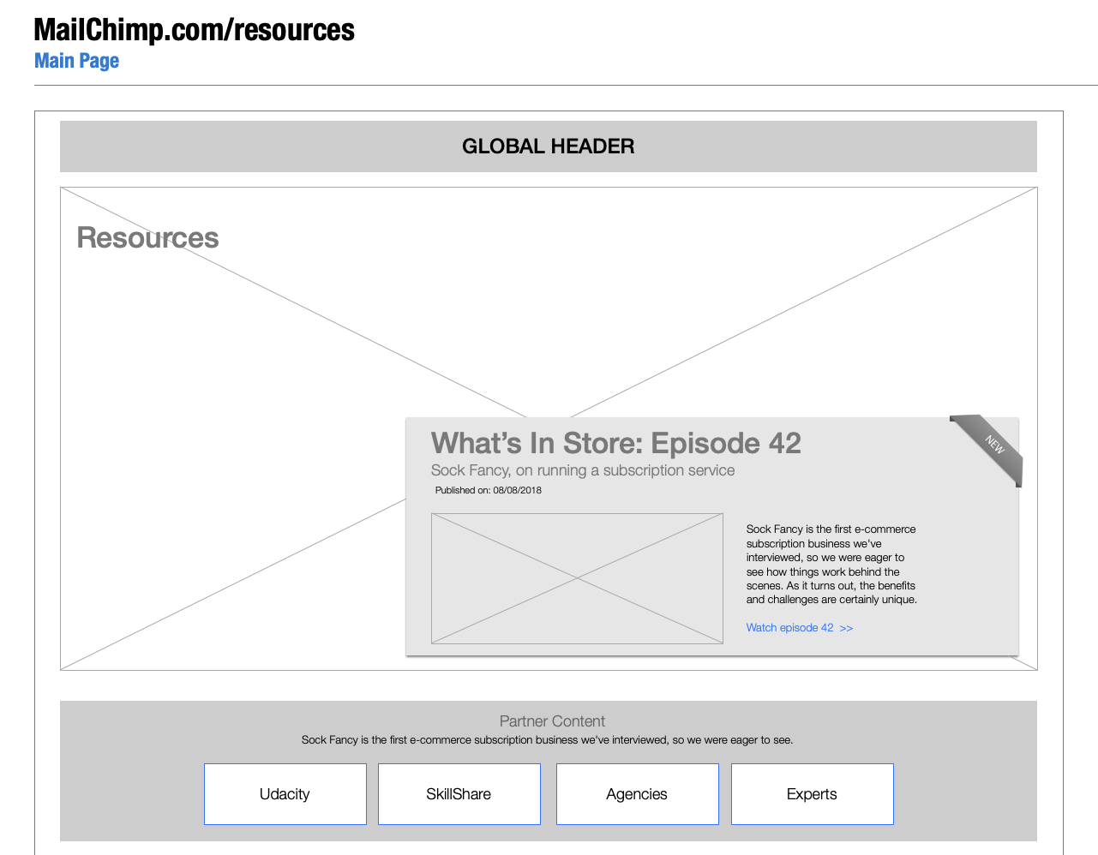Click the Watch episode 42 link text
The image size is (1098, 855).
click(x=789, y=628)
